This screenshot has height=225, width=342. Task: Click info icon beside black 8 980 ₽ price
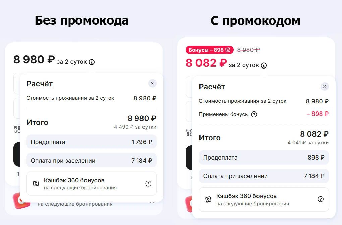(92, 62)
